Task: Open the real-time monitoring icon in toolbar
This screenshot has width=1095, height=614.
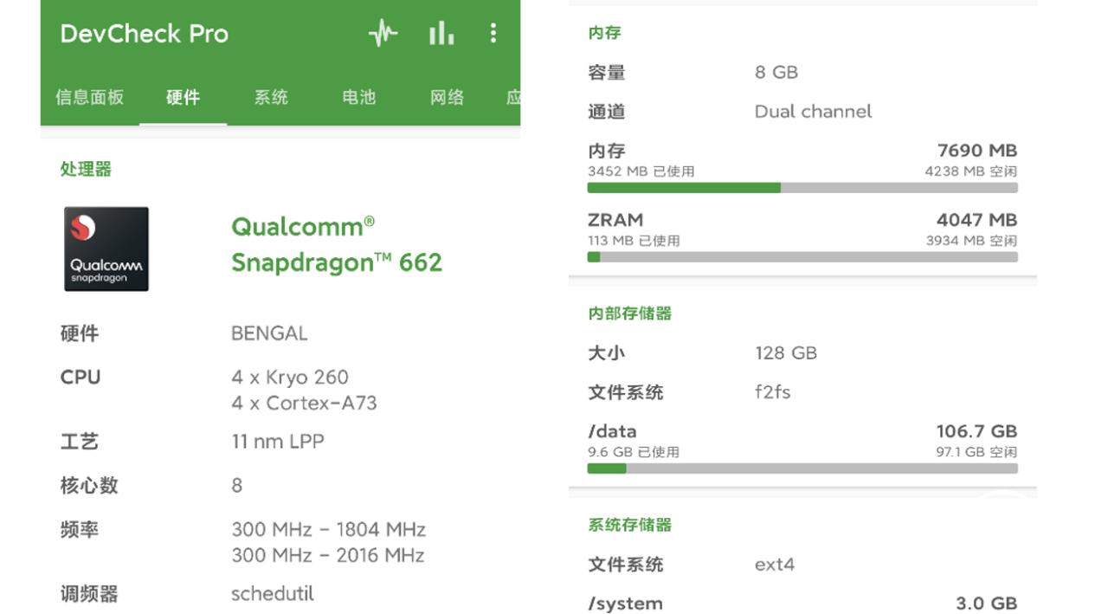Action: tap(381, 33)
